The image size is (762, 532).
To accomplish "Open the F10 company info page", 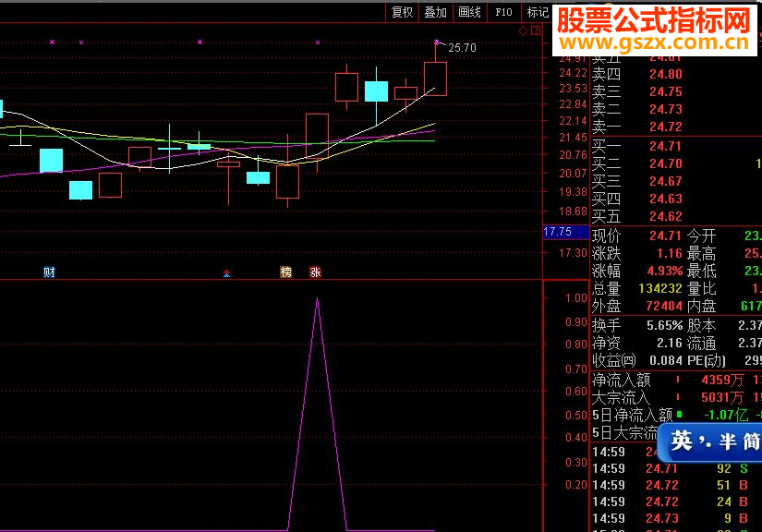I will (503, 12).
